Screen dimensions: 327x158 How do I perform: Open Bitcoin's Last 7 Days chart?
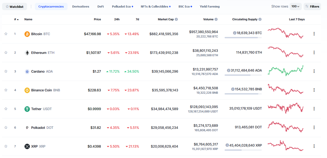[x=285, y=33]
